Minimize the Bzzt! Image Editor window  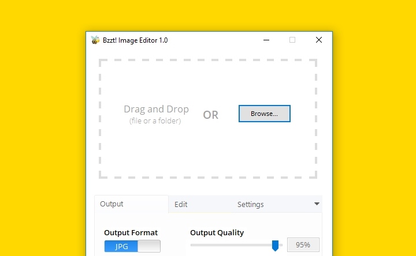point(266,40)
